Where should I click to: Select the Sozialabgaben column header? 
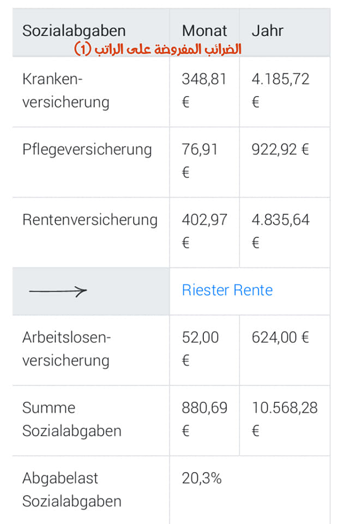(x=74, y=31)
